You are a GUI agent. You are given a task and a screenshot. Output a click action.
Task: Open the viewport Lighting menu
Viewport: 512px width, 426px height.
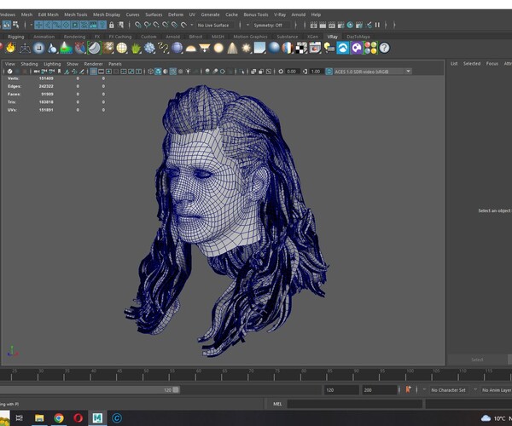tap(52, 64)
